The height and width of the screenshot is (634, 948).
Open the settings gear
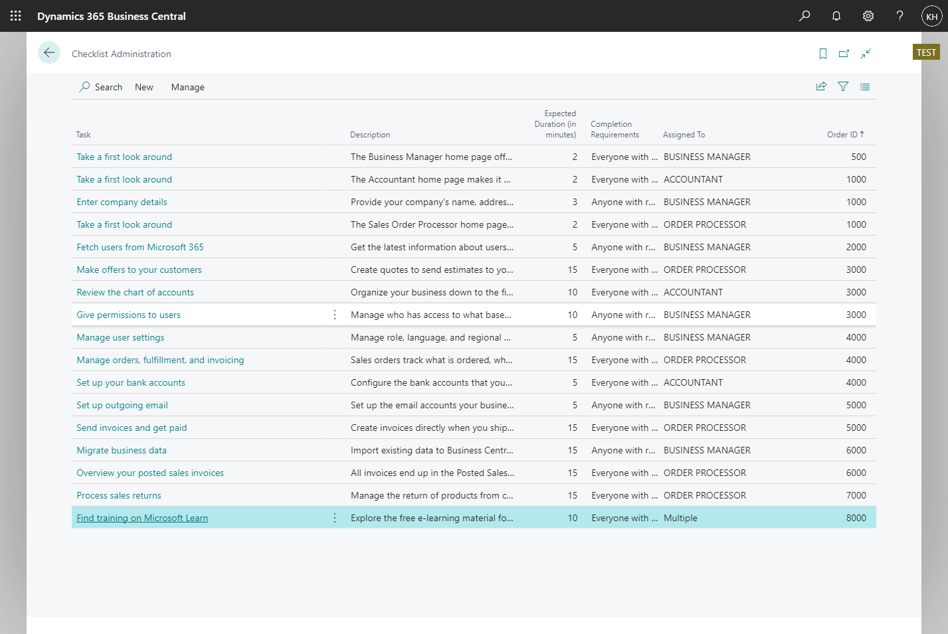pos(868,16)
